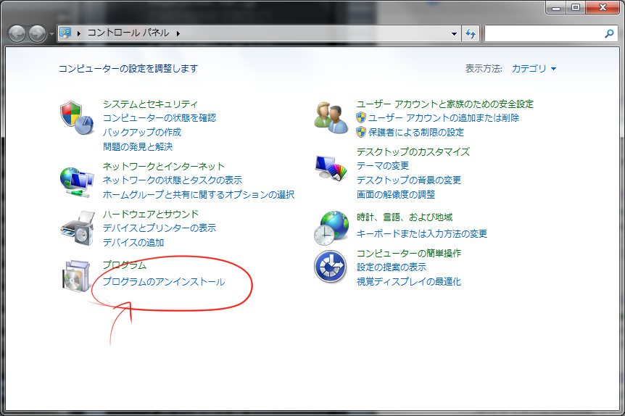Open the User Accounts people icon
Viewport: 625px width, 416px height.
coord(331,117)
